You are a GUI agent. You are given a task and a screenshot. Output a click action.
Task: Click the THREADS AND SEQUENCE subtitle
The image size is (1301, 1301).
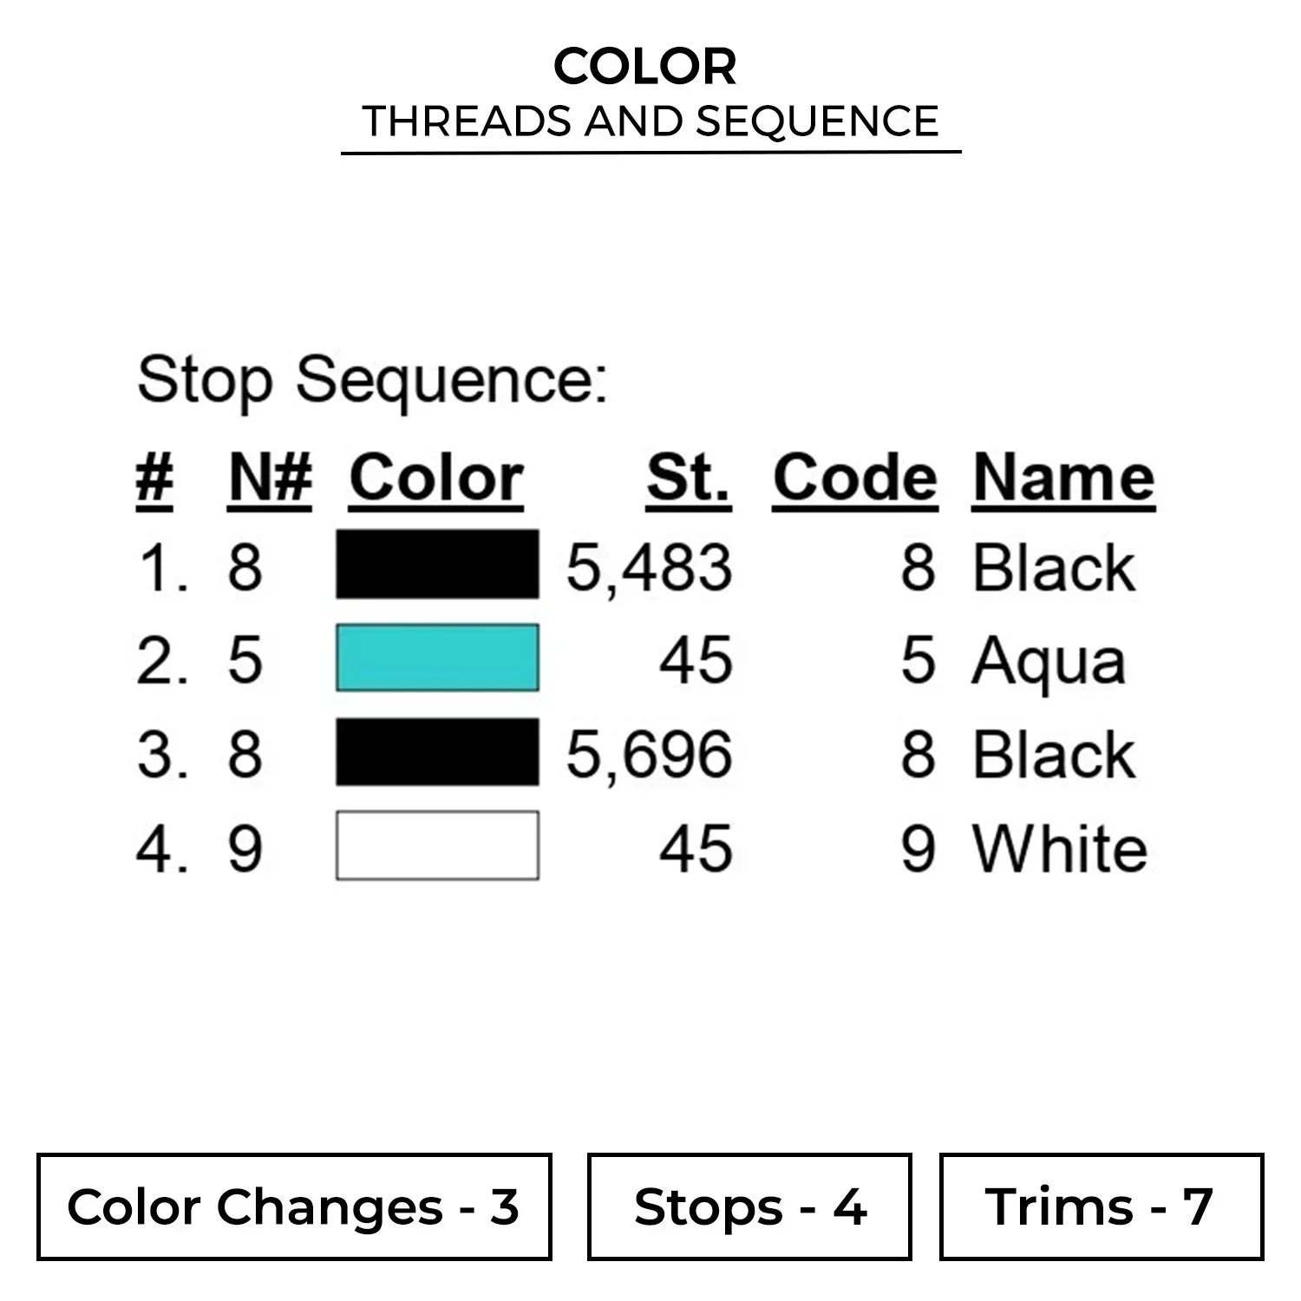click(x=650, y=121)
